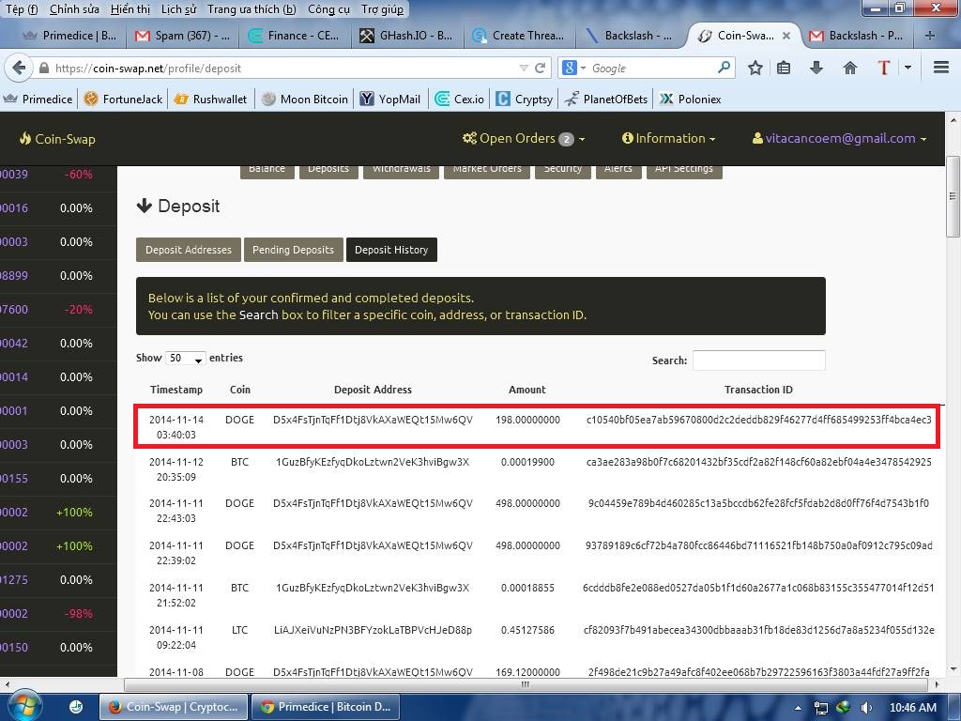Open the Lịch sử menu
This screenshot has height=721, width=961.
click(x=178, y=9)
